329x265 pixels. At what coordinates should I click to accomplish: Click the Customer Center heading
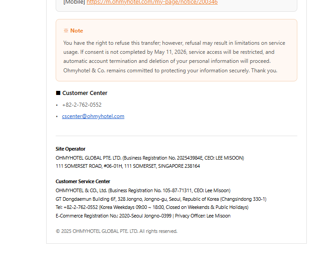coord(85,93)
